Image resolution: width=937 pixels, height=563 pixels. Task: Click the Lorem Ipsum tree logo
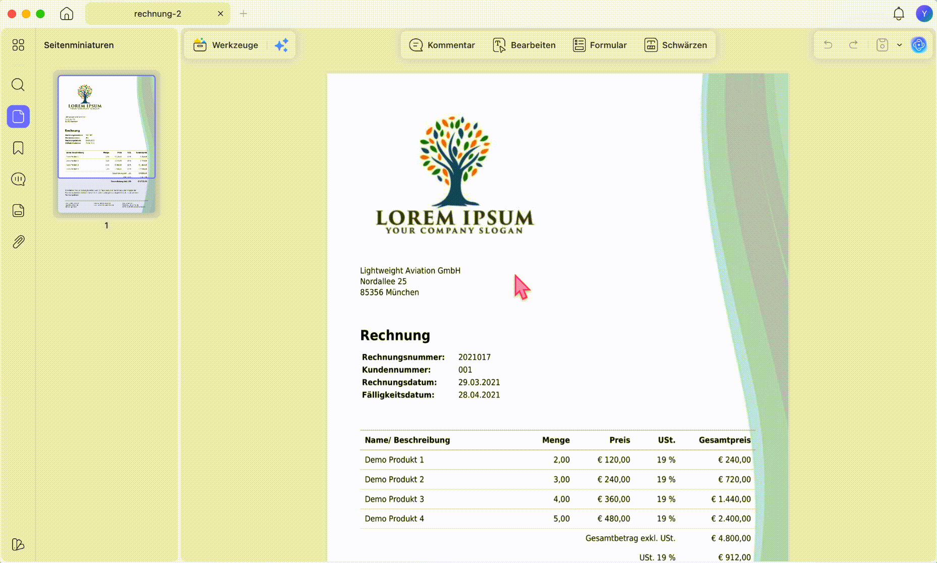tap(454, 176)
